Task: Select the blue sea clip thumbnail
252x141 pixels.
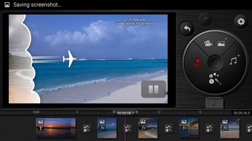Action: pyautogui.click(x=107, y=128)
